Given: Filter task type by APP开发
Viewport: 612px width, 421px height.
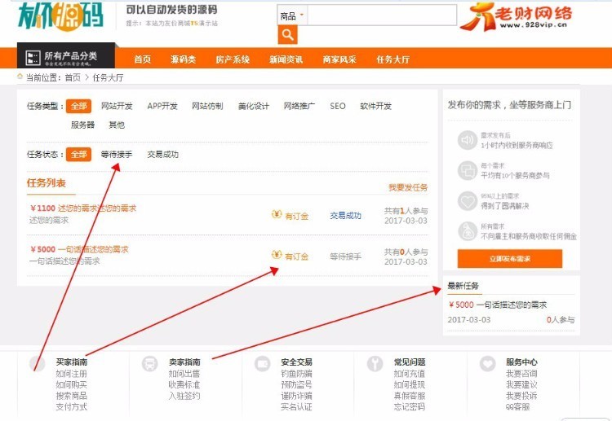Looking at the screenshot, I should point(162,106).
